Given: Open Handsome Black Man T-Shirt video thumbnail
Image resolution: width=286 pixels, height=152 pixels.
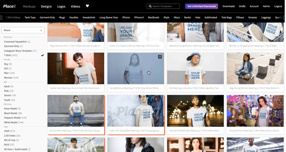Looking at the screenshot, I should [x=195, y=111].
